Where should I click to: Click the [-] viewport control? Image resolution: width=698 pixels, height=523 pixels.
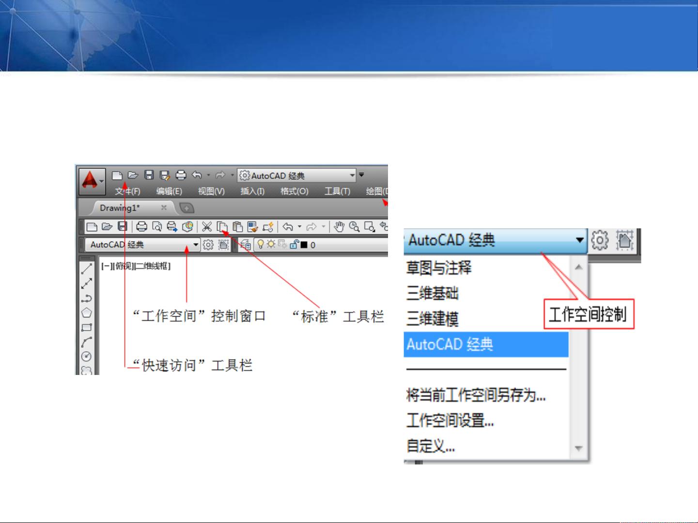(x=106, y=266)
